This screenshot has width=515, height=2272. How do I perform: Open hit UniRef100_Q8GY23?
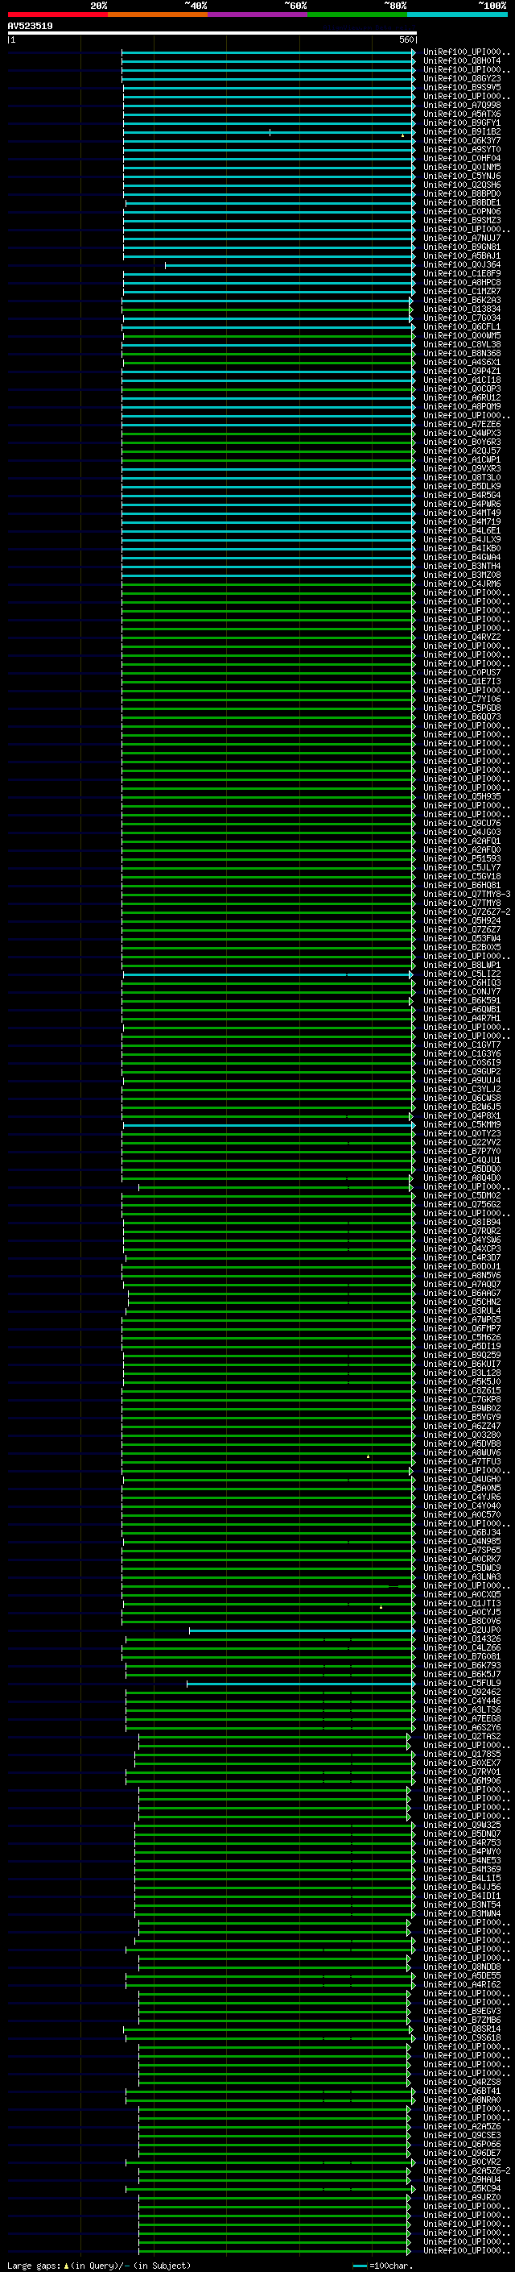coord(462,78)
